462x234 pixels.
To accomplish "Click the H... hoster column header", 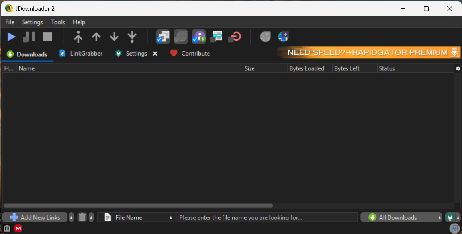I will coord(9,68).
